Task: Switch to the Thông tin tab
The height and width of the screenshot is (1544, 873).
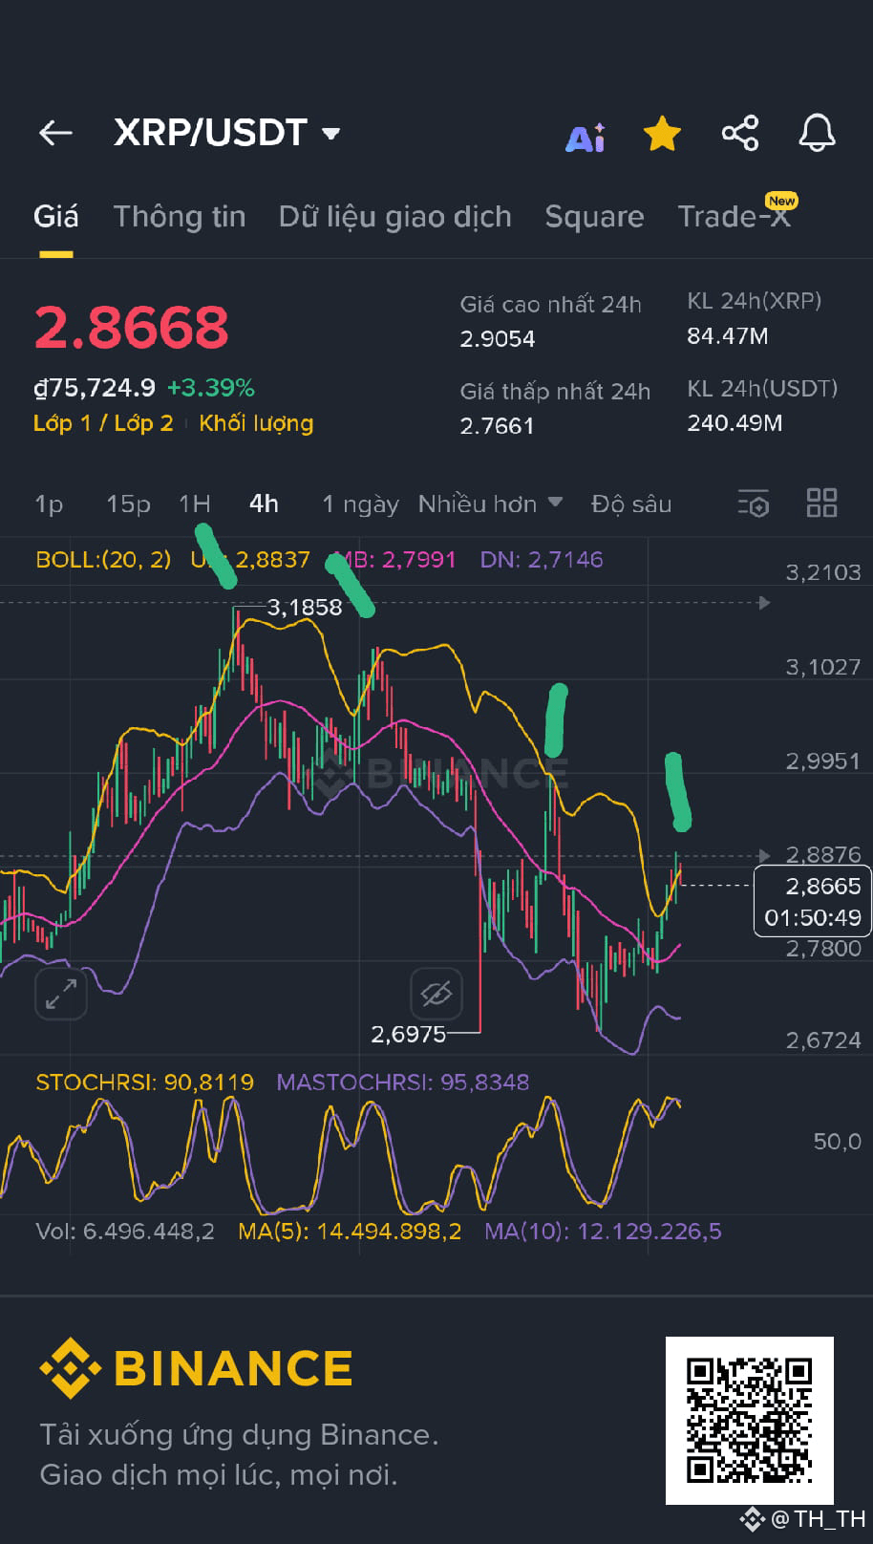Action: click(x=180, y=217)
